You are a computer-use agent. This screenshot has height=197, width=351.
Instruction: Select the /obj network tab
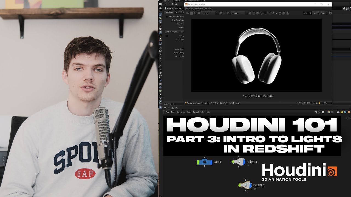tap(166, 104)
